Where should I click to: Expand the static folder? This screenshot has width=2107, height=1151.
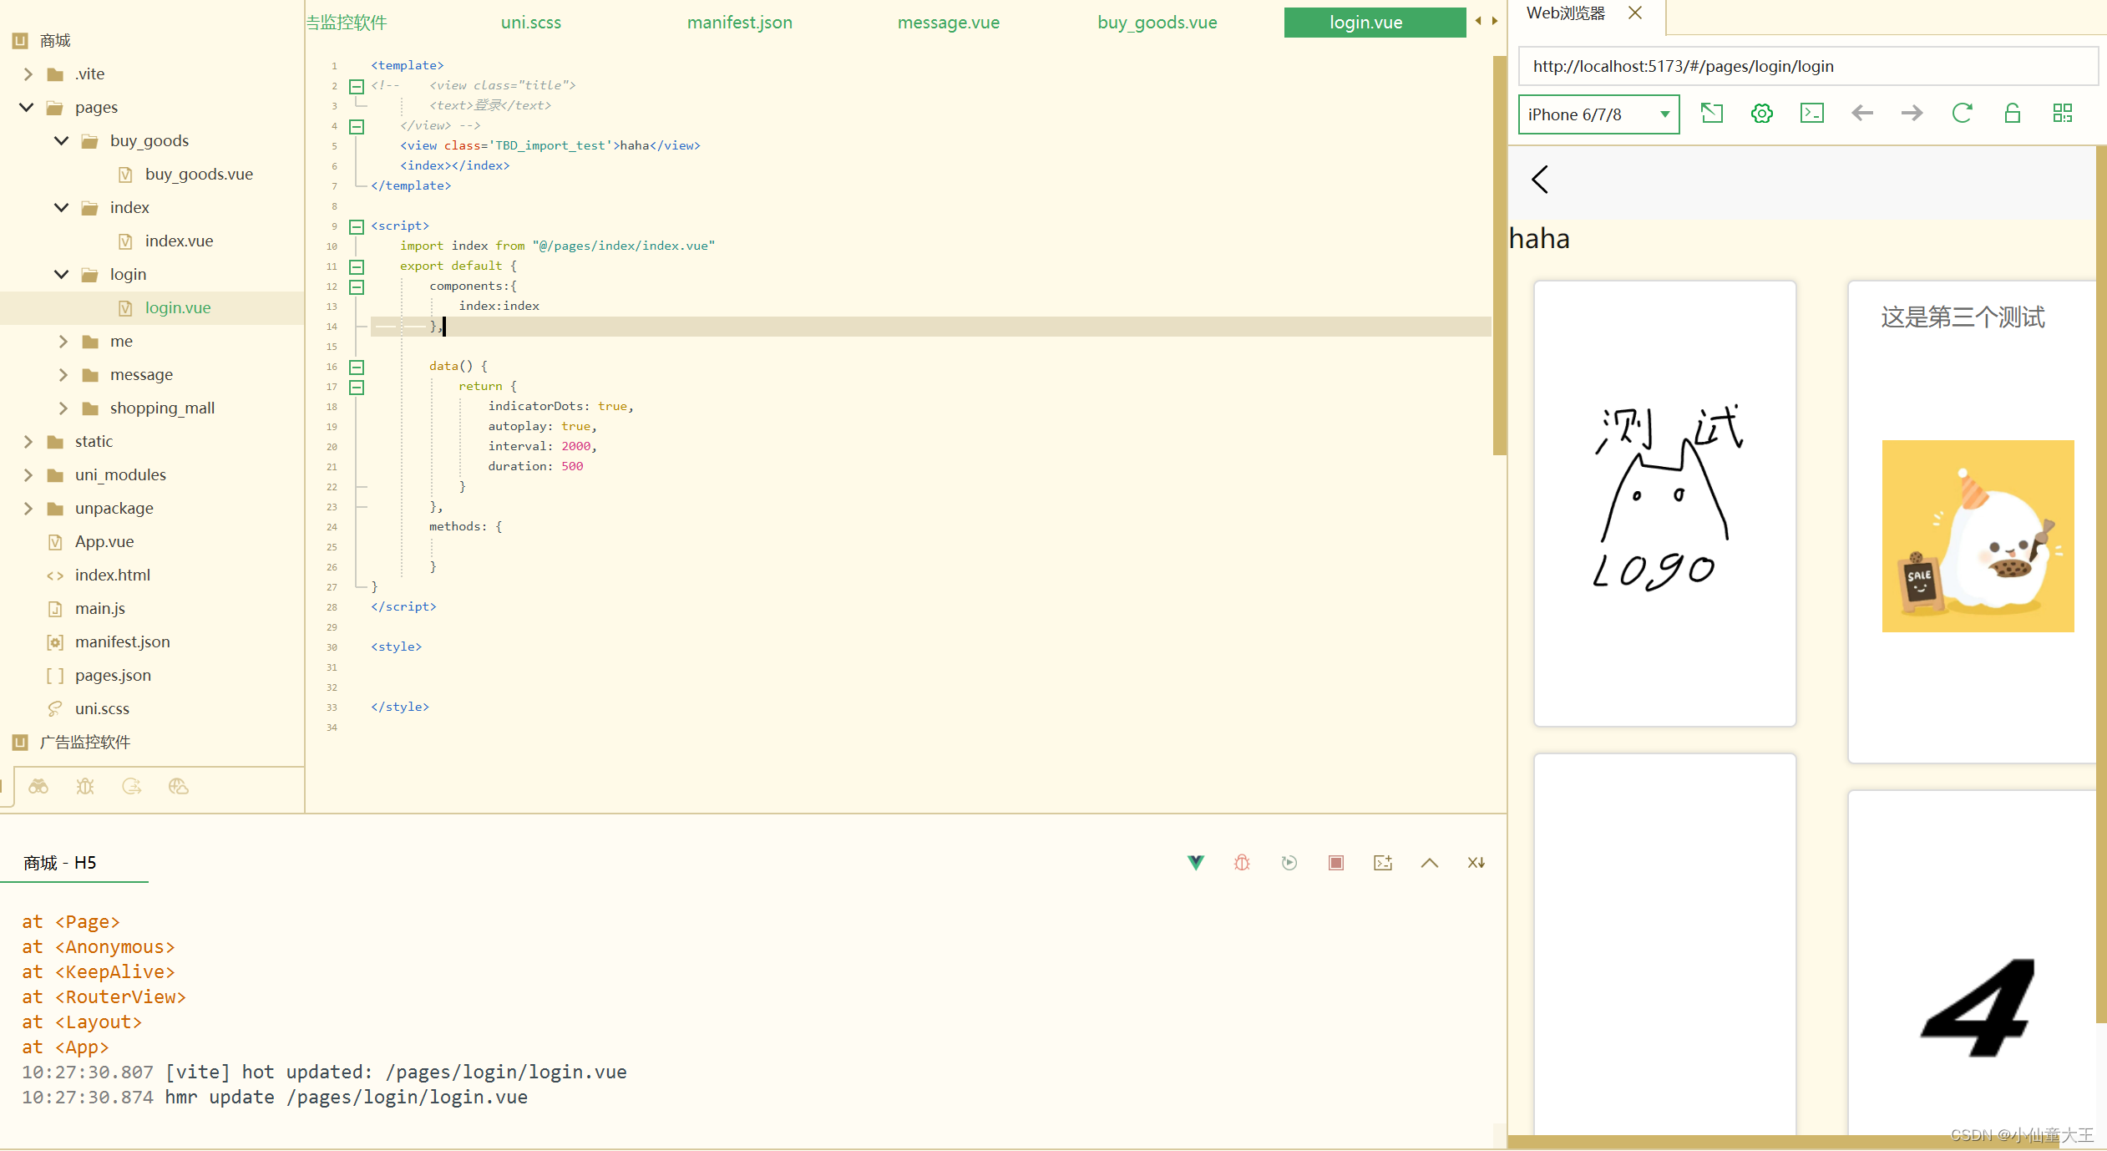[x=28, y=441]
